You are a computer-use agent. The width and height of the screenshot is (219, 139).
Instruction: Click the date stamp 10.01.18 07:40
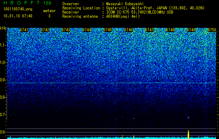(x=18, y=16)
